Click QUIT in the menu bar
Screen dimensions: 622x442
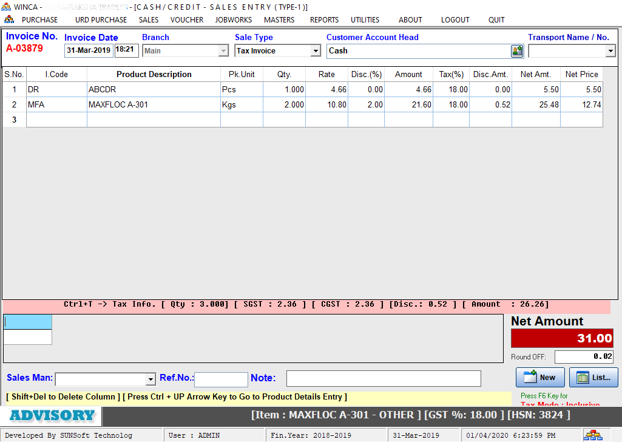click(496, 20)
